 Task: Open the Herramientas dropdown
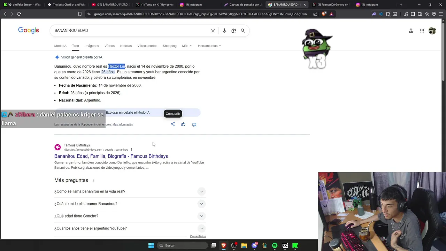point(209,46)
